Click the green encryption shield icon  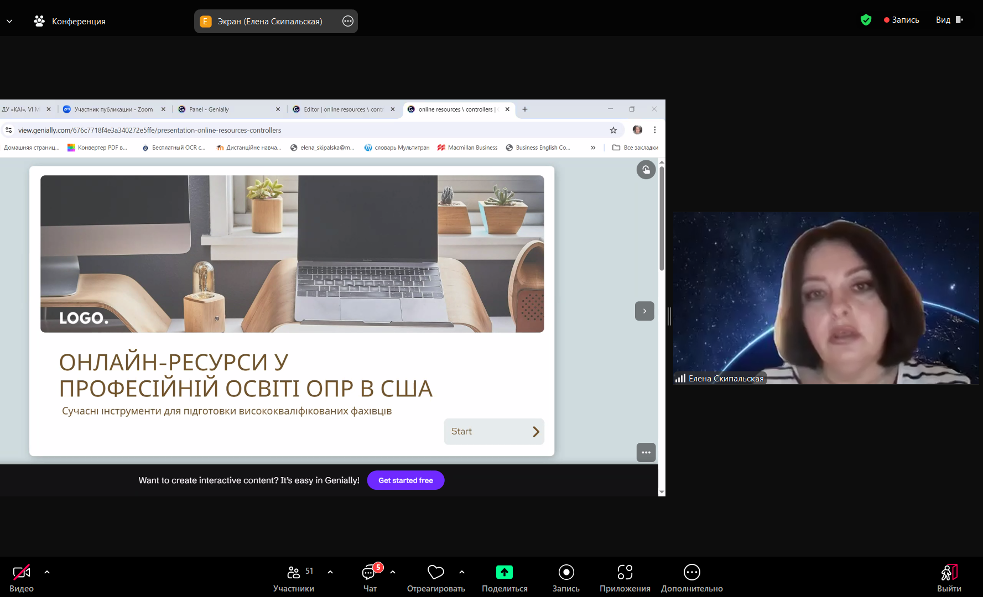click(x=866, y=20)
